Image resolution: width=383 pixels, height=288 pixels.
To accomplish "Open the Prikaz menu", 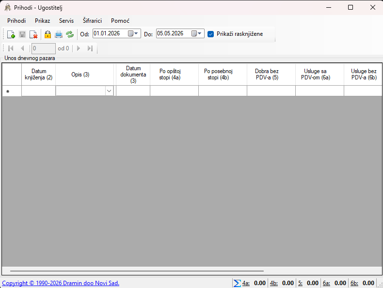I will (x=43, y=21).
